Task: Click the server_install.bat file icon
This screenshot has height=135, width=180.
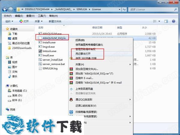Action: [x=40, y=60]
